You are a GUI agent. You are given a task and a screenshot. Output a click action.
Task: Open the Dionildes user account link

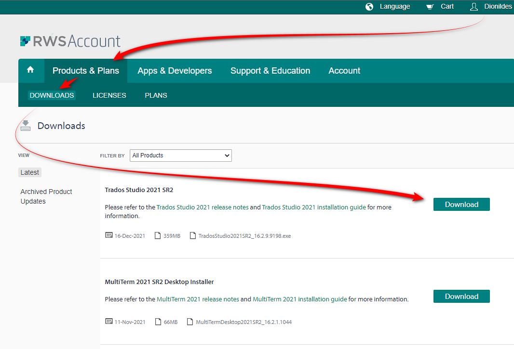[498, 7]
